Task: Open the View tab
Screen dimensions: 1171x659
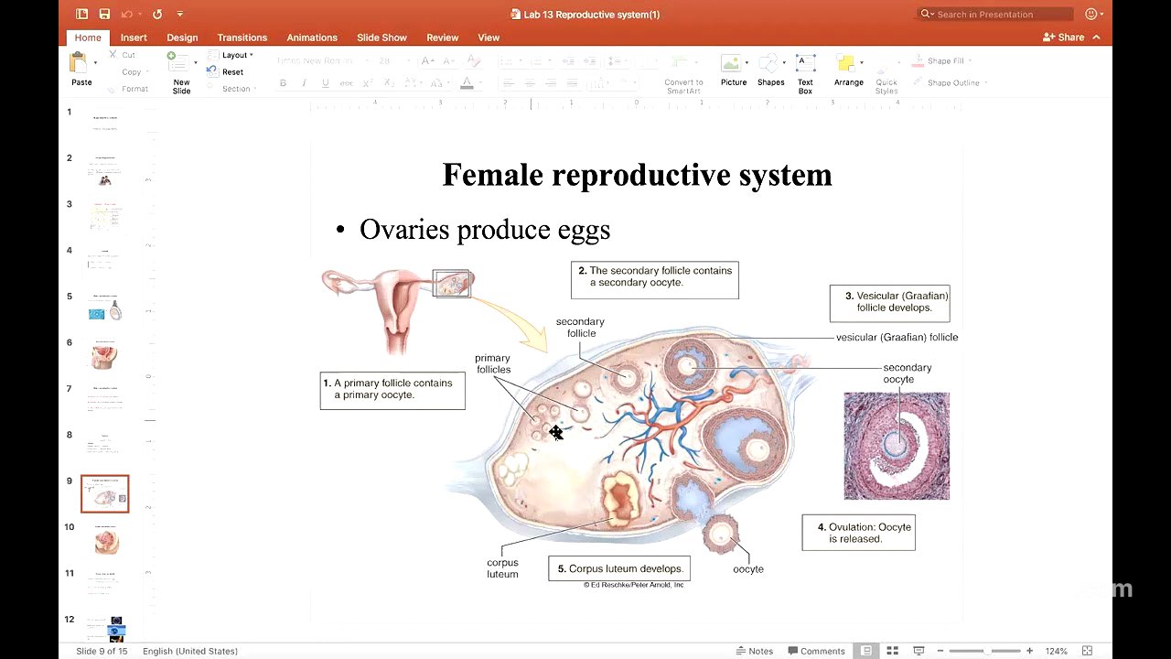Action: click(x=489, y=38)
